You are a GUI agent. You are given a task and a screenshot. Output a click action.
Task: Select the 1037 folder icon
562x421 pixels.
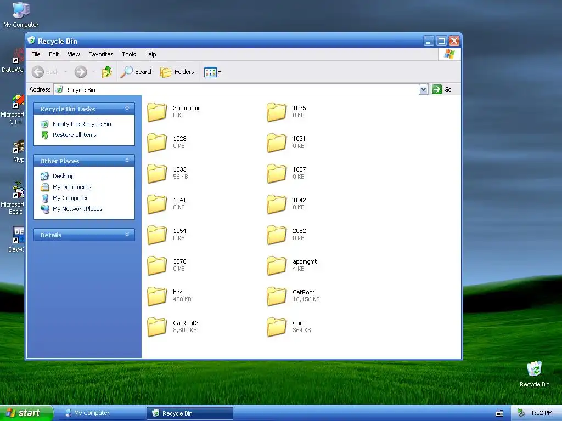(277, 174)
